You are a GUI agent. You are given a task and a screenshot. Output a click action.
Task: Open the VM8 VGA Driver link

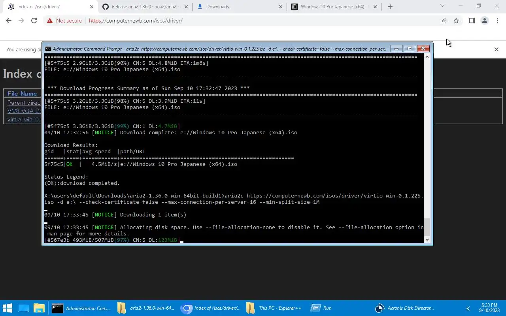[24, 111]
